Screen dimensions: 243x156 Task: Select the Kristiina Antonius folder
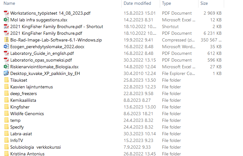coord(27,154)
